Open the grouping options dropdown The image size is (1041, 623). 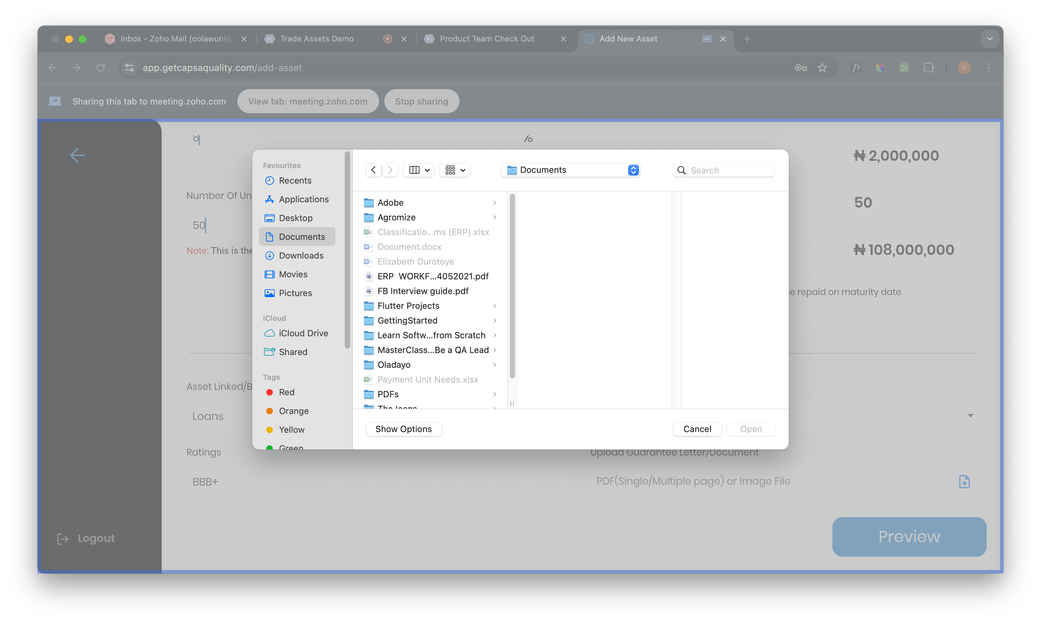pos(454,170)
